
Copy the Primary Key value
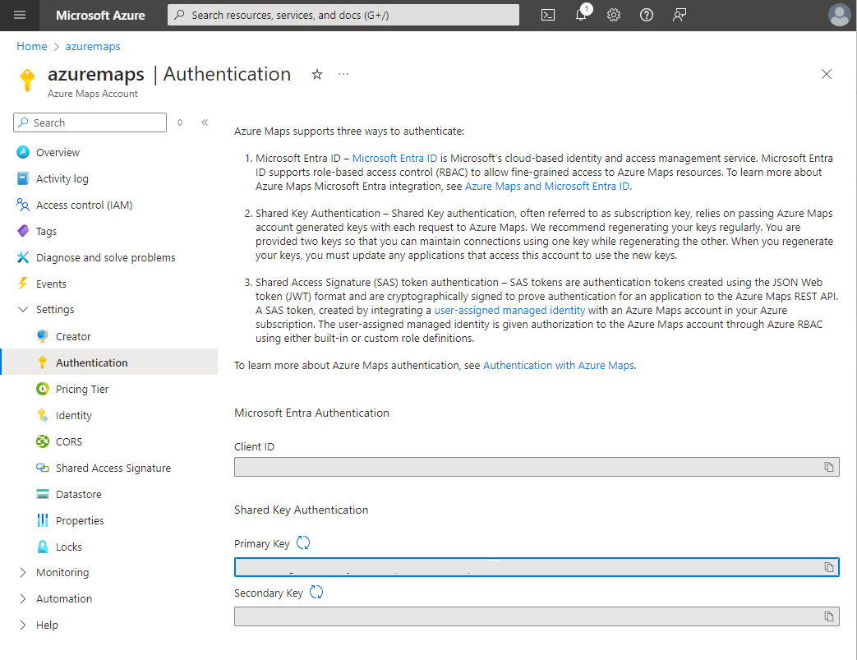829,567
